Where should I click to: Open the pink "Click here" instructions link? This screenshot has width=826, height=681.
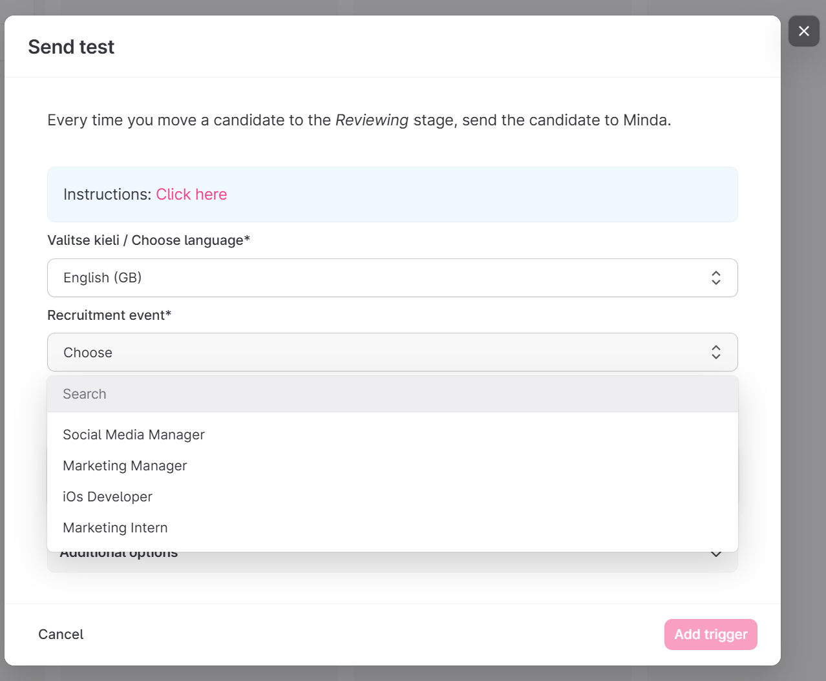point(191,194)
